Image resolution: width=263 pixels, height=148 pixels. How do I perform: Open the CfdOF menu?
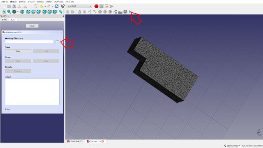tap(49, 2)
